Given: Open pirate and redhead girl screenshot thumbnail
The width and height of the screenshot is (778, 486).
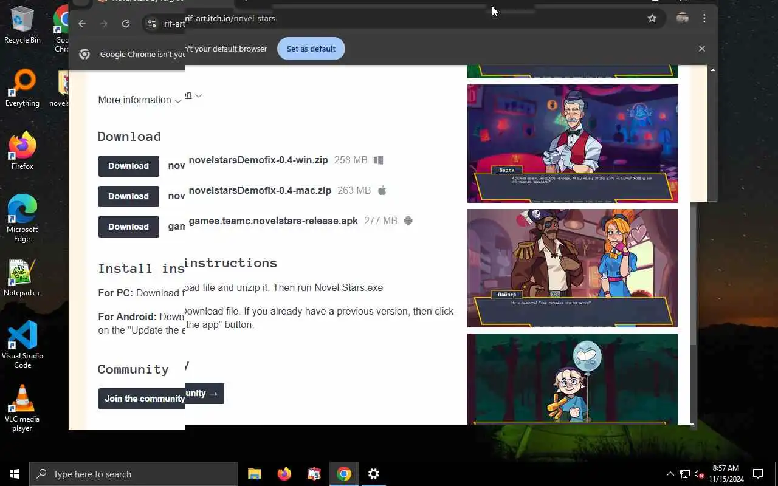Looking at the screenshot, I should 573,268.
